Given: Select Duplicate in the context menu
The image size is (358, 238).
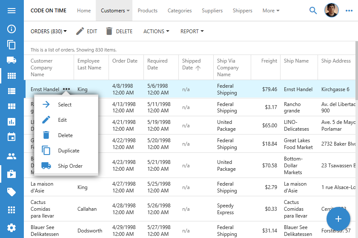Looking at the screenshot, I should (x=69, y=151).
